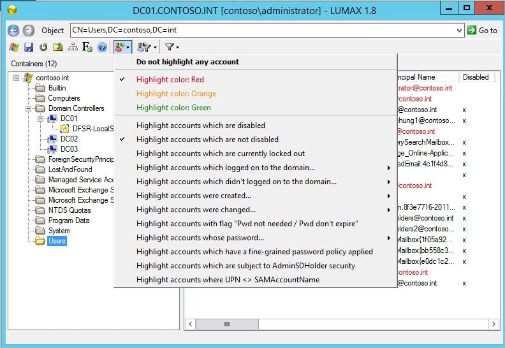Open the user filter funnel dropdown arrow
This screenshot has width=505, height=348.
pos(155,48)
